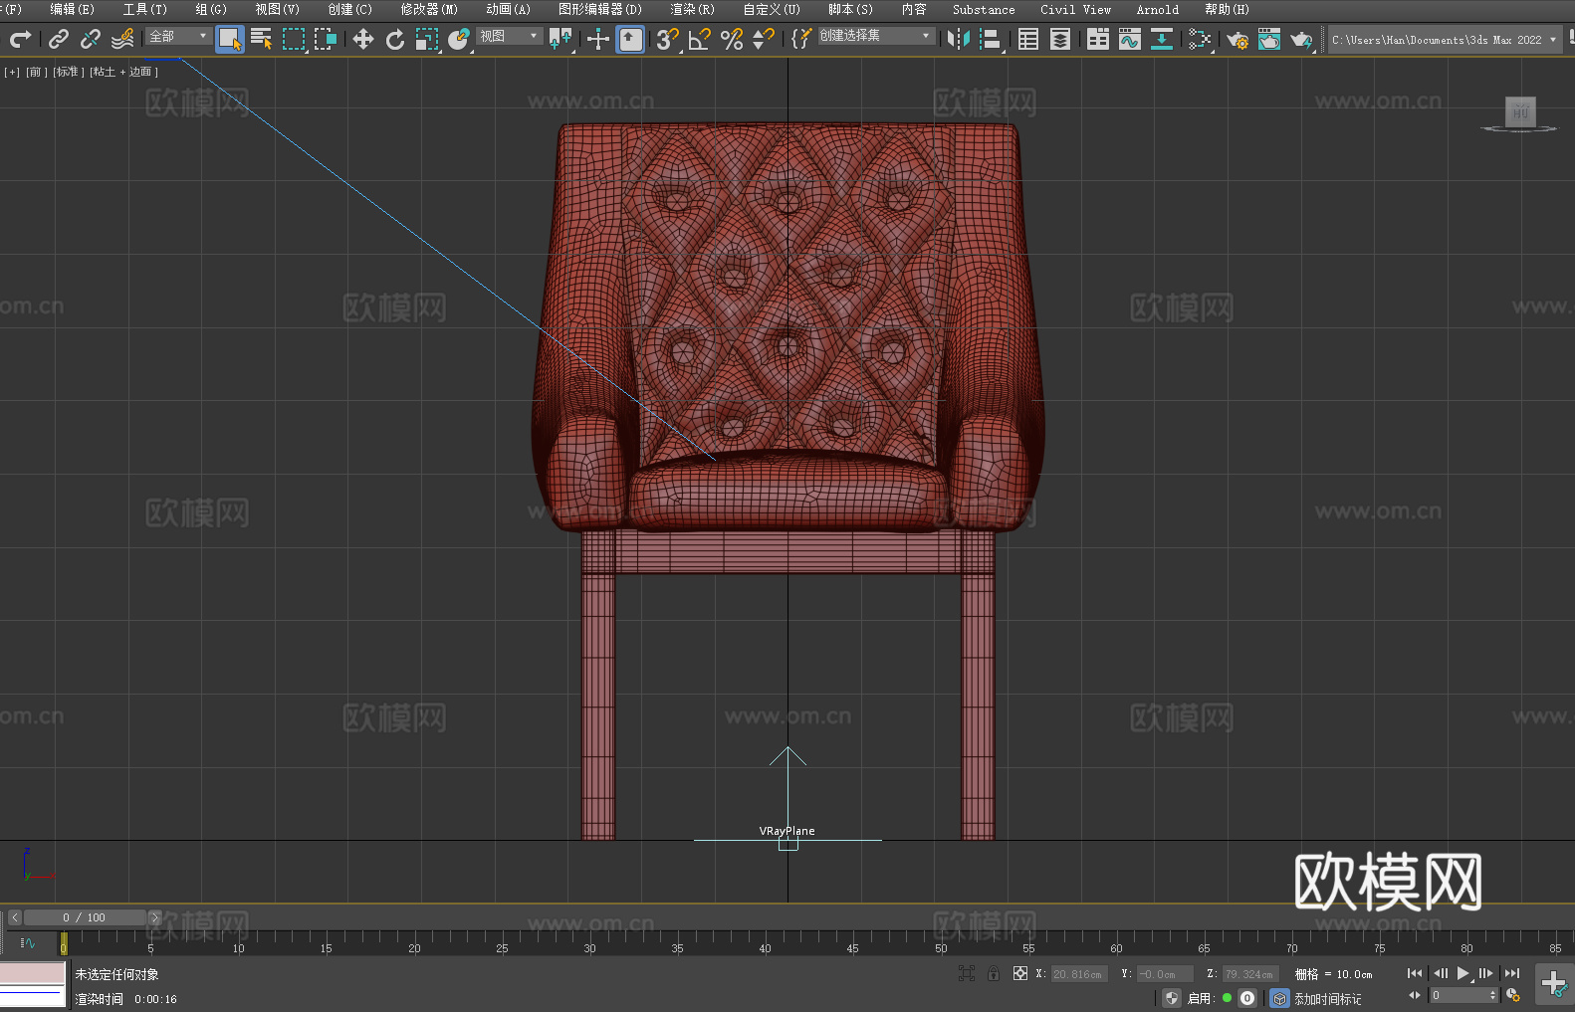Click the Mirror tool icon
The image size is (1575, 1012).
coord(959,39)
